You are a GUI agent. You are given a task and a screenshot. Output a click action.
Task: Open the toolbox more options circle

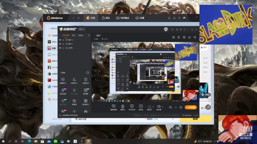pyautogui.click(x=88, y=73)
